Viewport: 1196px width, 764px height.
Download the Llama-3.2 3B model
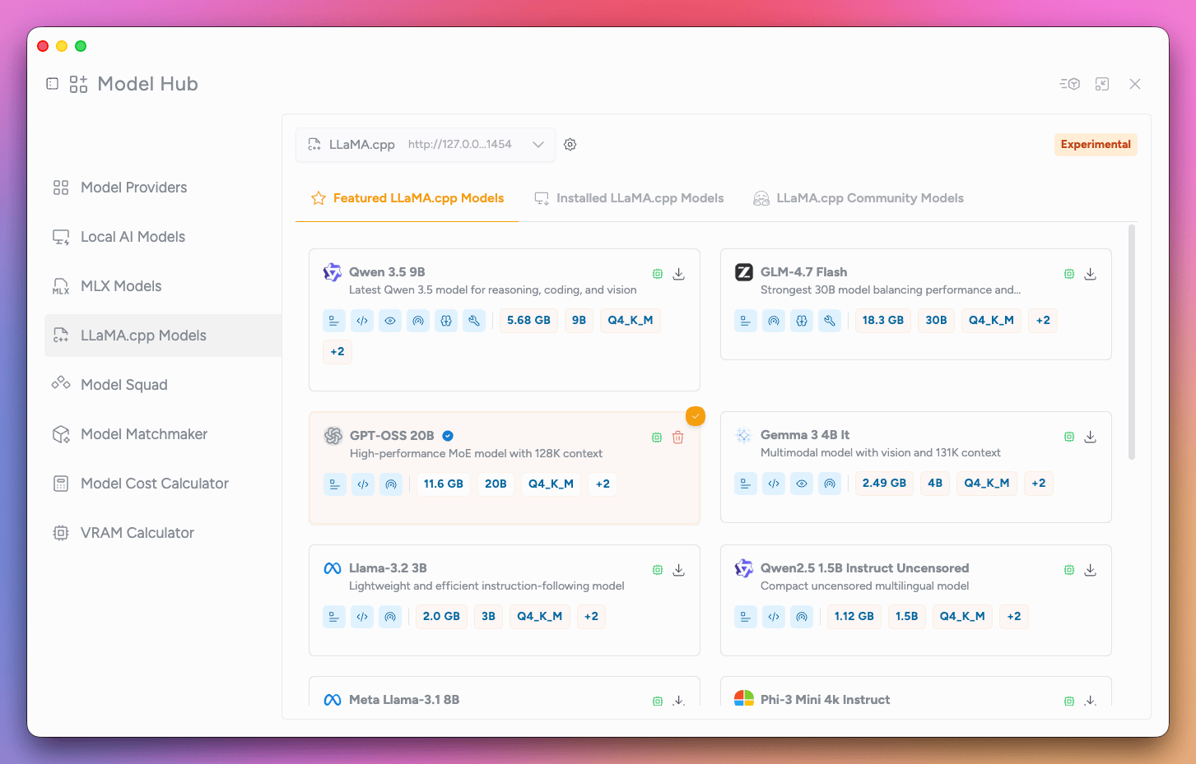coord(678,570)
